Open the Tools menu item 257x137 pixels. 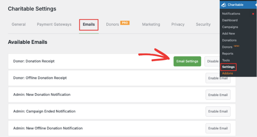click(226, 60)
